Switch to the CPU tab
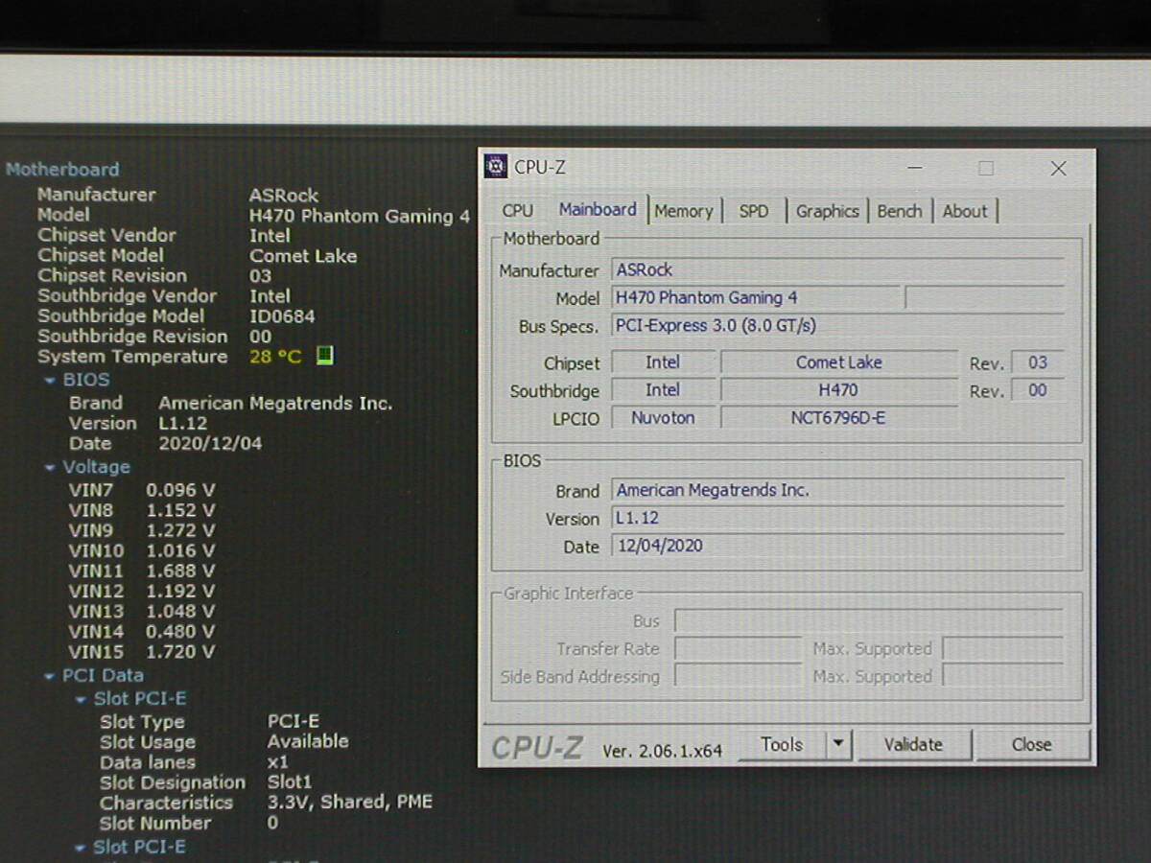The height and width of the screenshot is (863, 1151). point(518,211)
